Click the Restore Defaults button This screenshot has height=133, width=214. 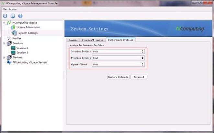[118, 77]
